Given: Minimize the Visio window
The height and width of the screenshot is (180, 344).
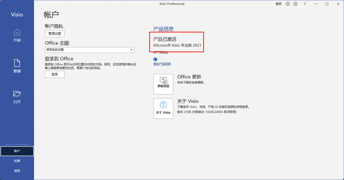Looking at the screenshot, I should [316, 4].
